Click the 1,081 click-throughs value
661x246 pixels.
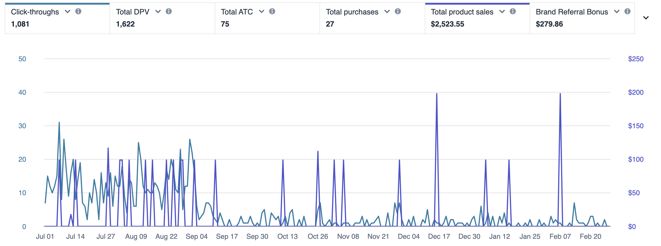[x=20, y=24]
